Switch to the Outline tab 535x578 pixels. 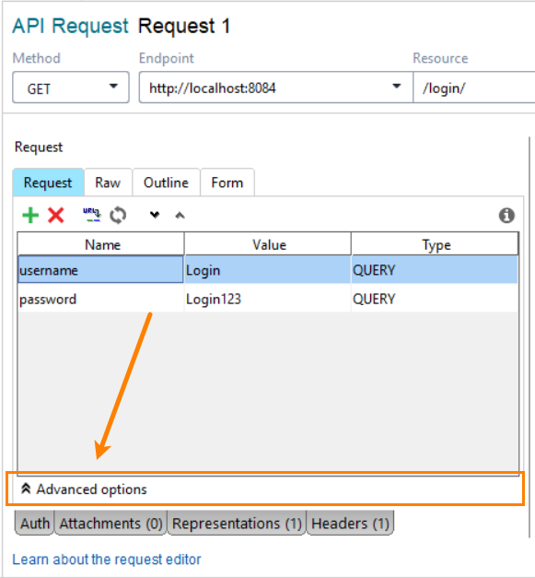(x=166, y=183)
